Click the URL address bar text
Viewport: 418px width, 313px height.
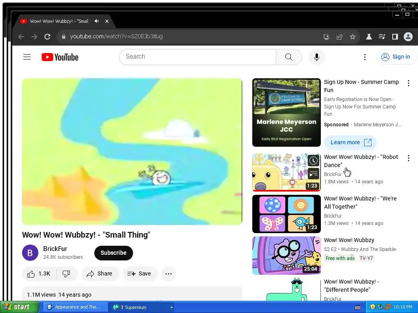click(116, 36)
